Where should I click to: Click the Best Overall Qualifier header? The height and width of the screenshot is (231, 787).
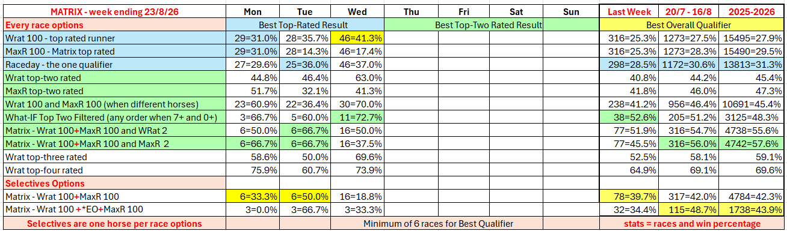point(692,25)
